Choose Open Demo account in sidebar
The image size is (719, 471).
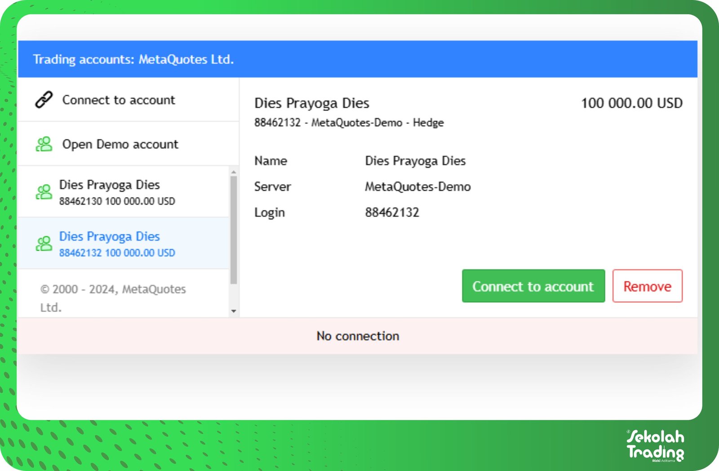pos(128,144)
